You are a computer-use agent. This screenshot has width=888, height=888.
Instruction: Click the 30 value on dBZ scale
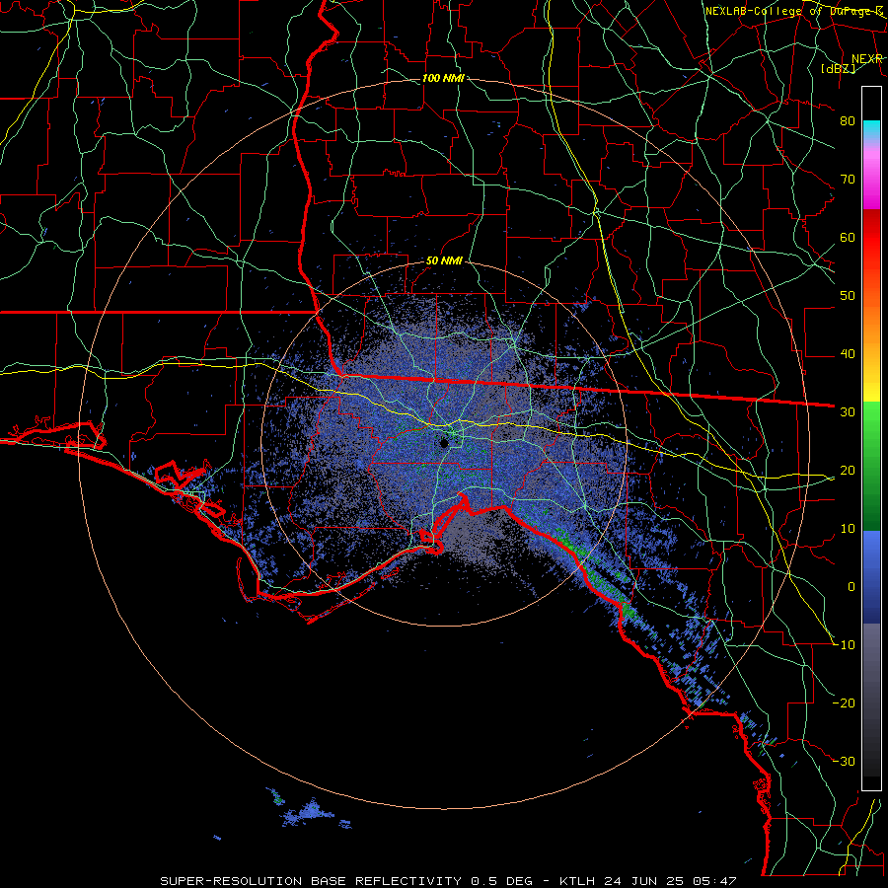pos(848,412)
